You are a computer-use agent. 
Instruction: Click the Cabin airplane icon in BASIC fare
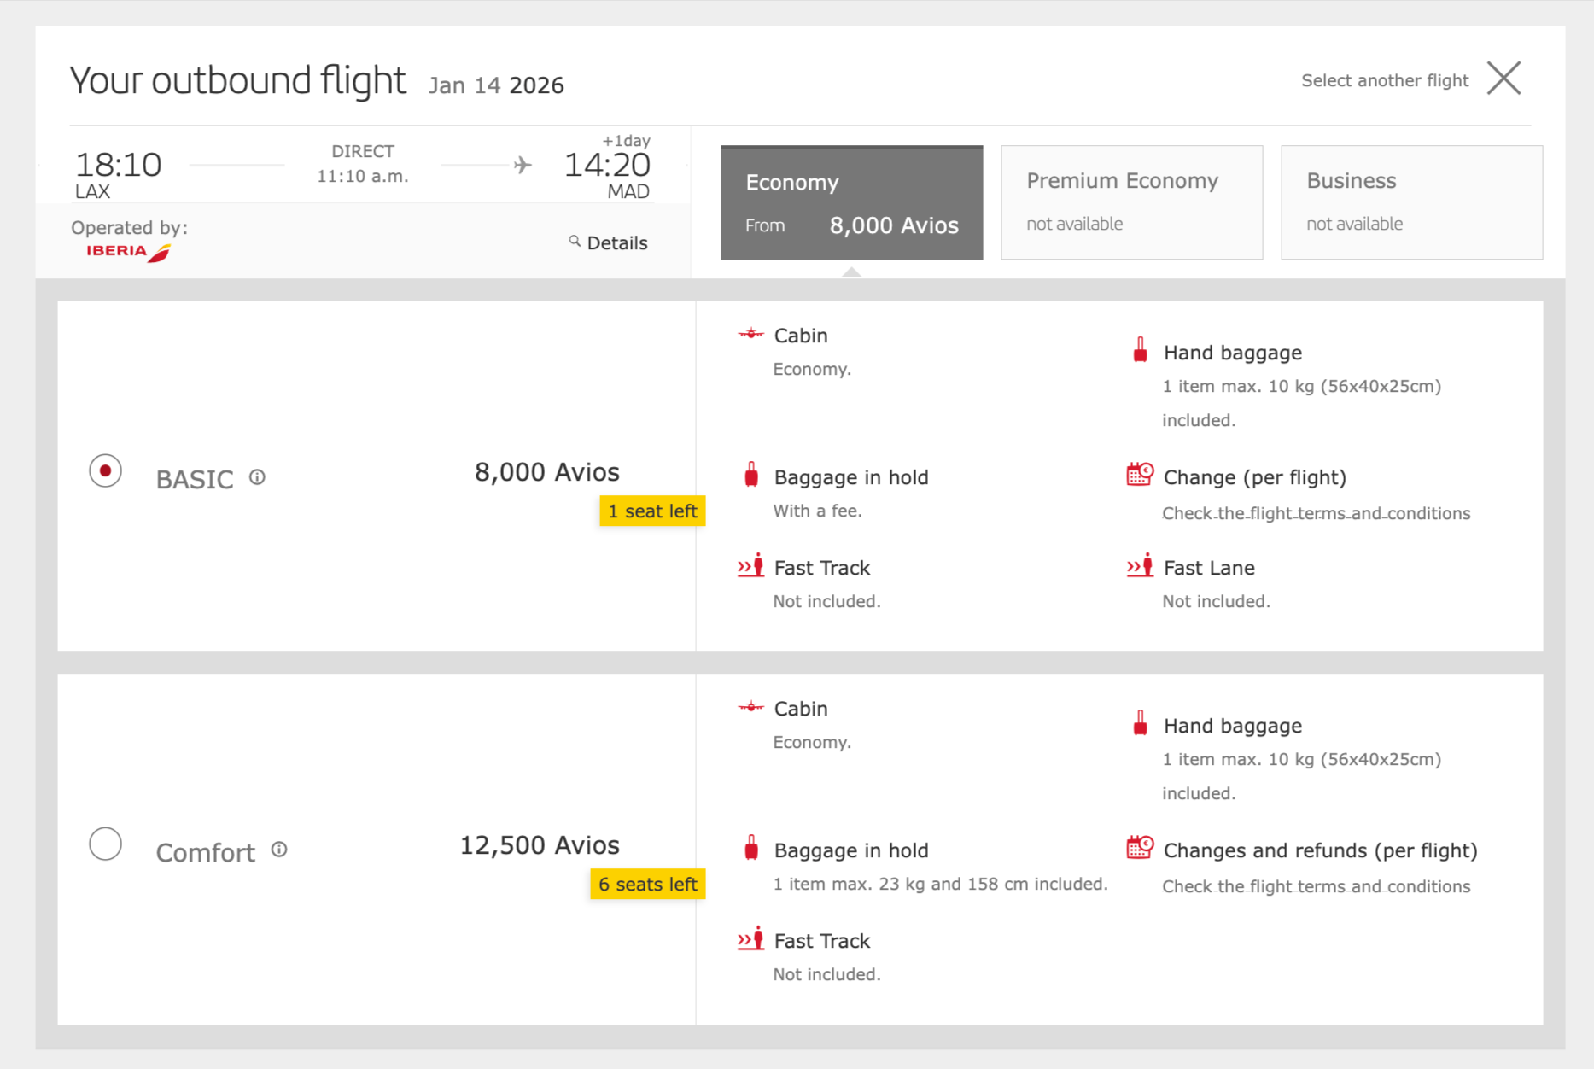[750, 333]
